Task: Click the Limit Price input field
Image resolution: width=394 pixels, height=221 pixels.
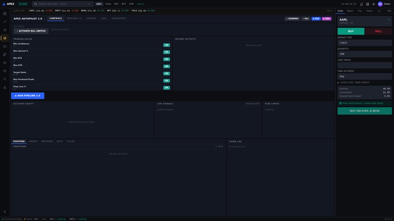Action: [x=365, y=65]
